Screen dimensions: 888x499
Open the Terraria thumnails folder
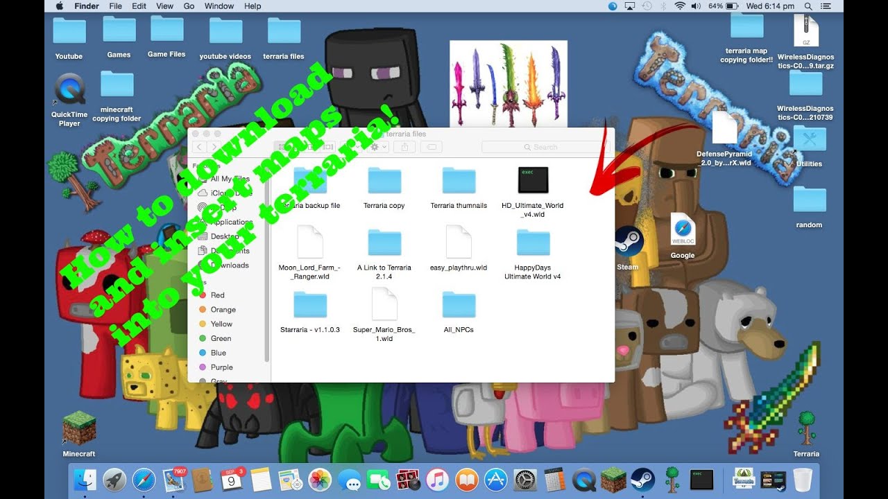tap(459, 181)
